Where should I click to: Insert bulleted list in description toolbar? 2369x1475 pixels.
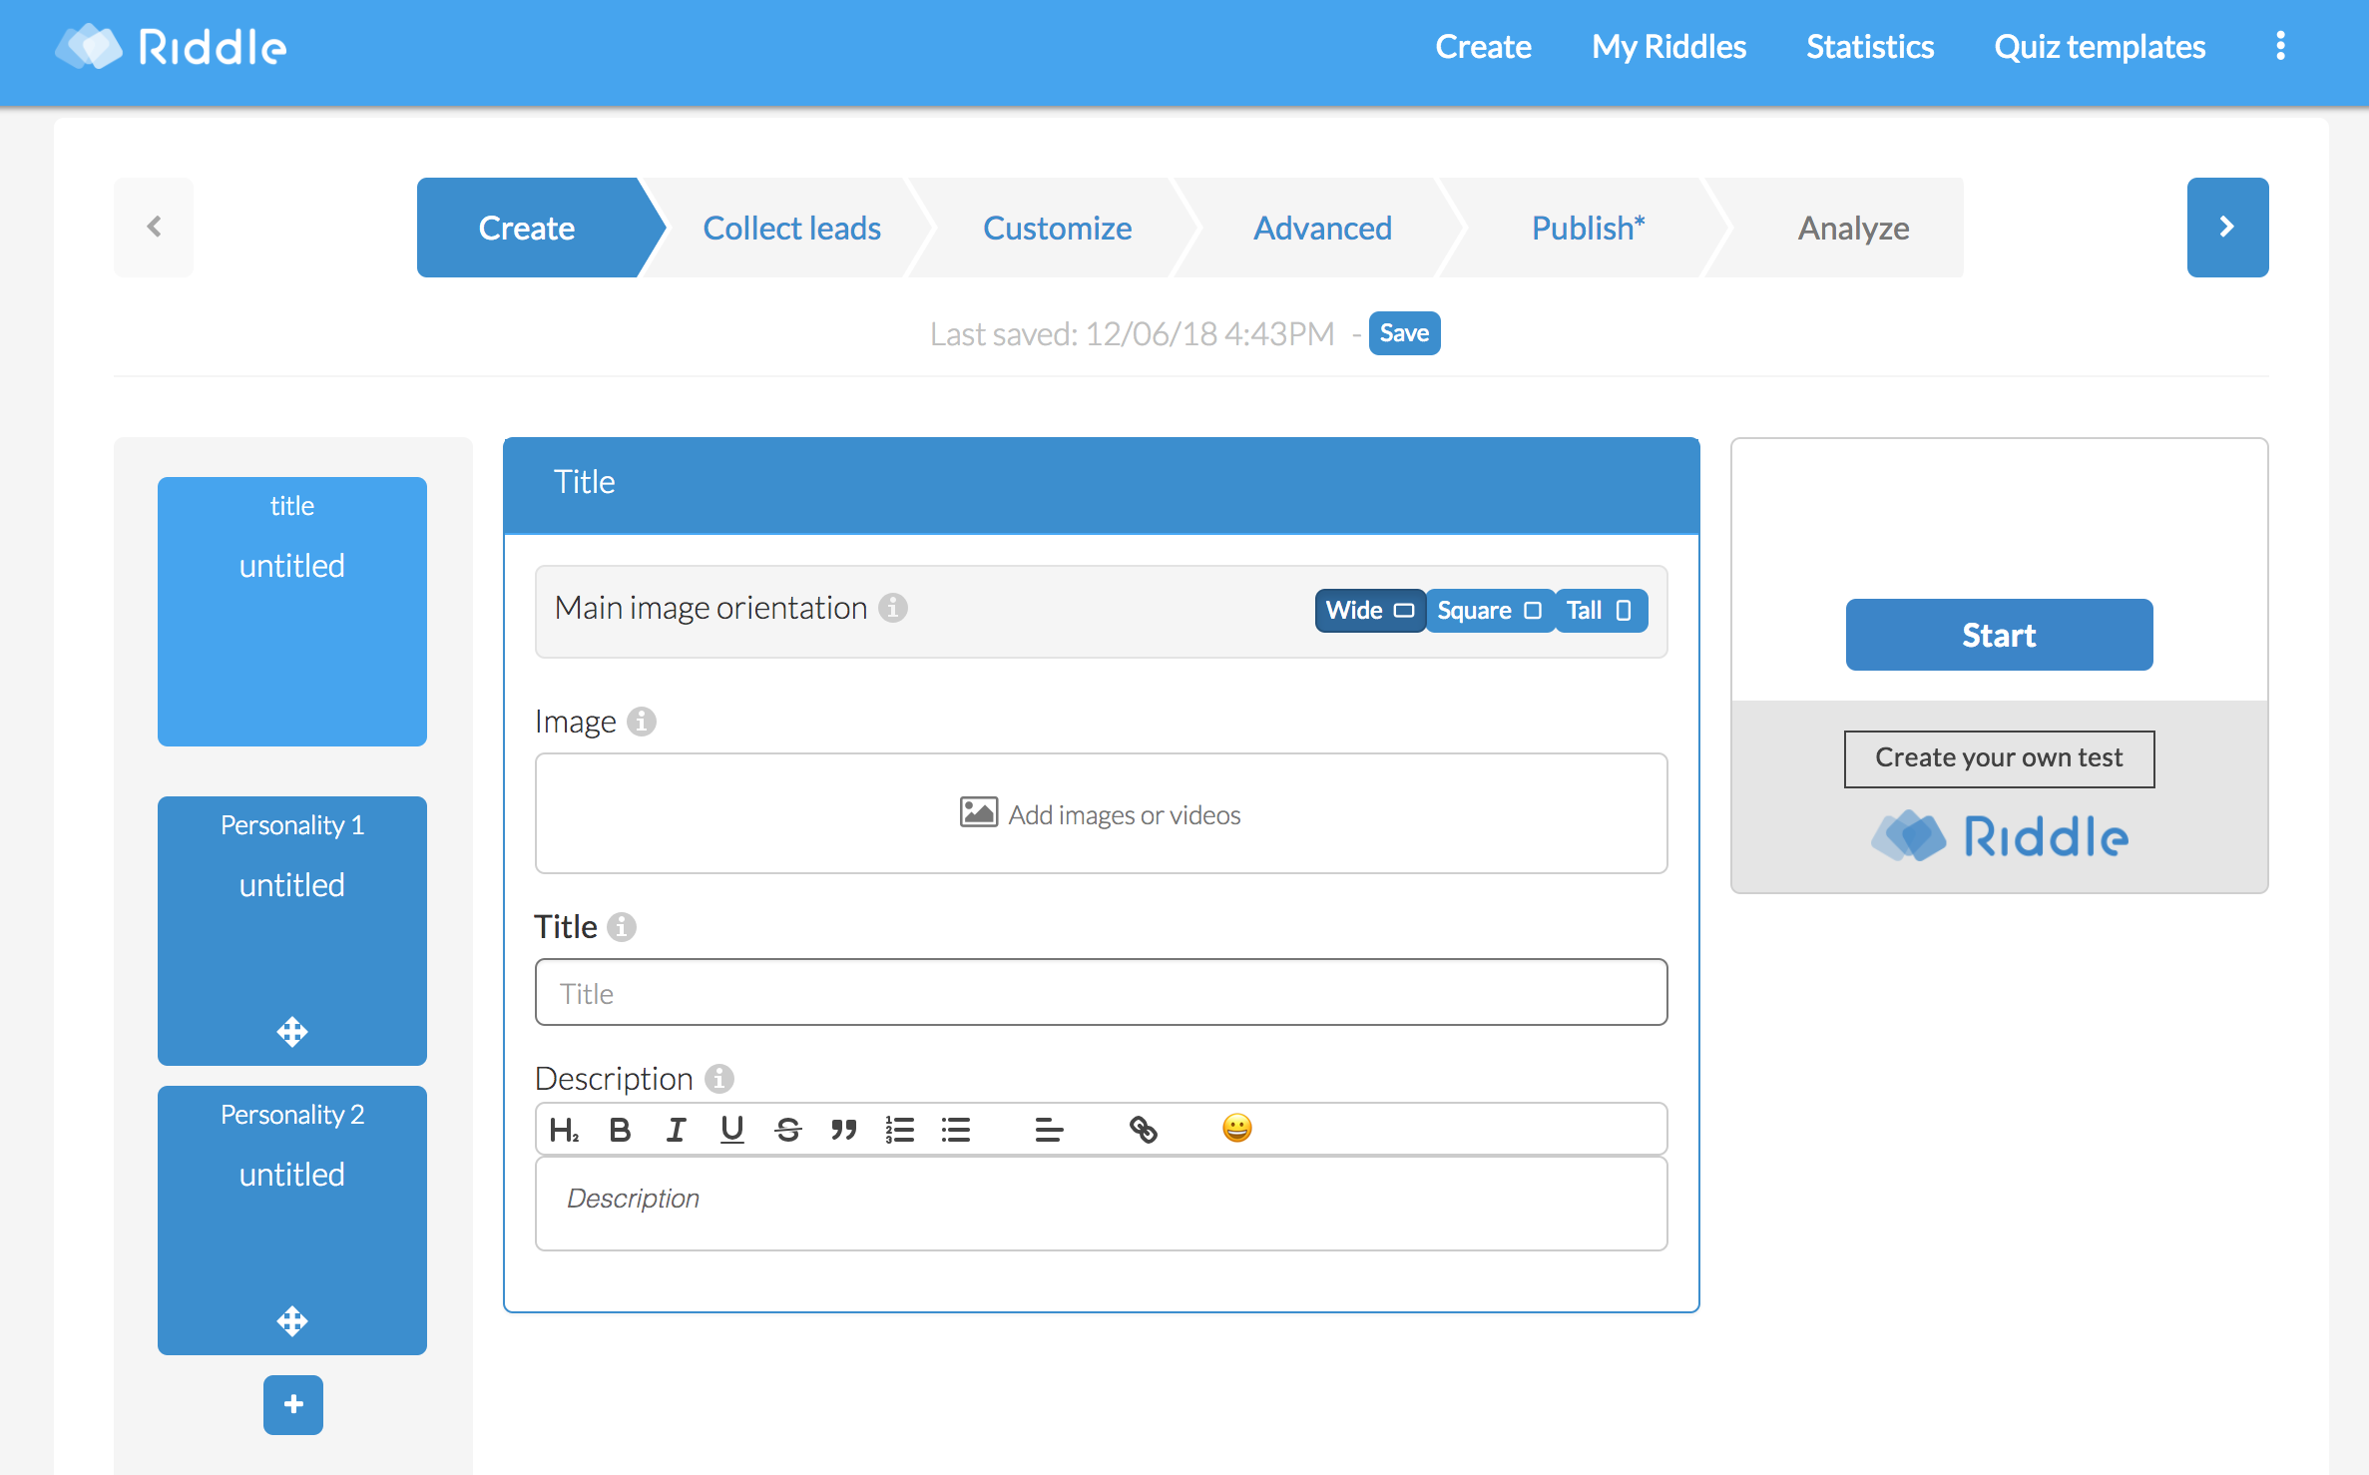[x=956, y=1129]
